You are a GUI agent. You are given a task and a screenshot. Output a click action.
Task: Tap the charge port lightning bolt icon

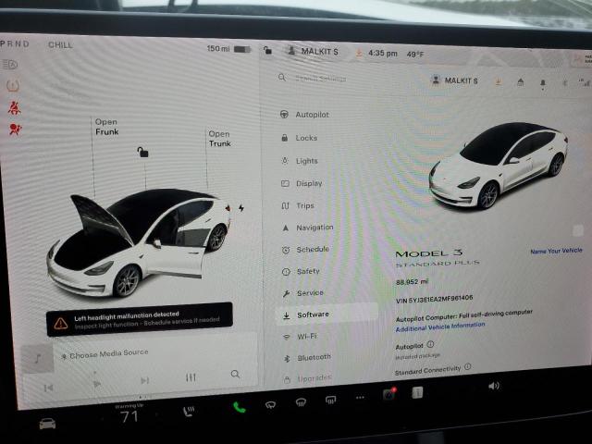point(240,208)
